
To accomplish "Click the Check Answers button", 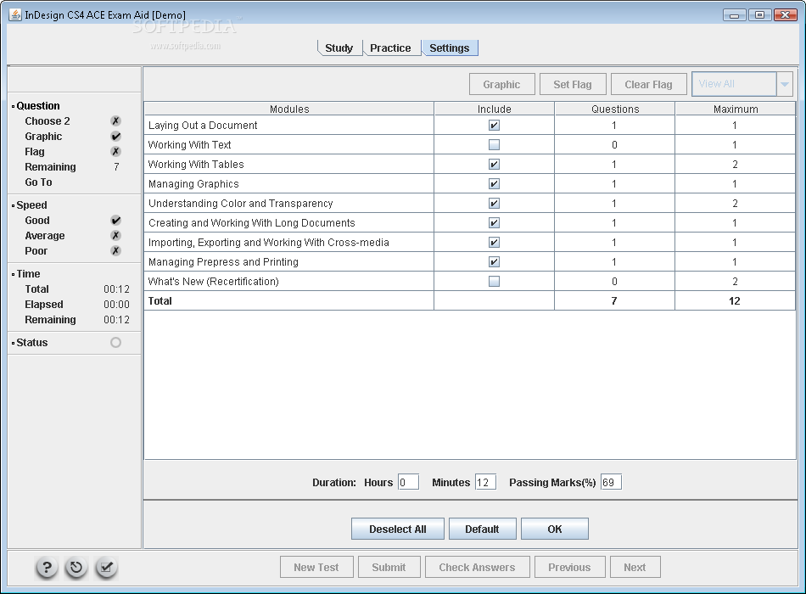I will [x=477, y=567].
